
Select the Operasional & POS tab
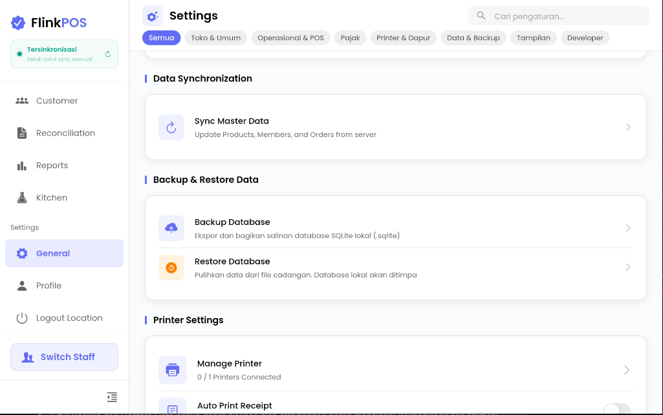pos(290,38)
